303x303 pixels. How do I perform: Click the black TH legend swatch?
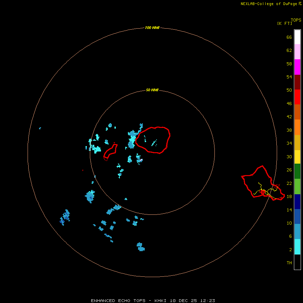click(x=297, y=262)
